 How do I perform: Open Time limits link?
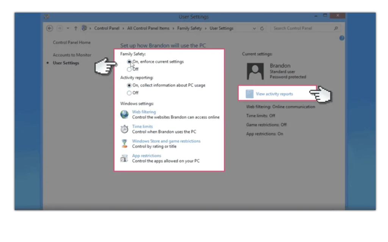tap(142, 126)
